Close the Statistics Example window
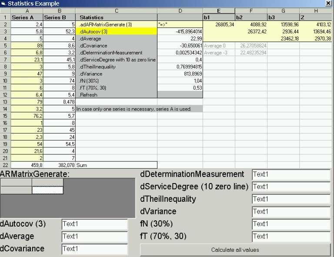 (328, 3)
